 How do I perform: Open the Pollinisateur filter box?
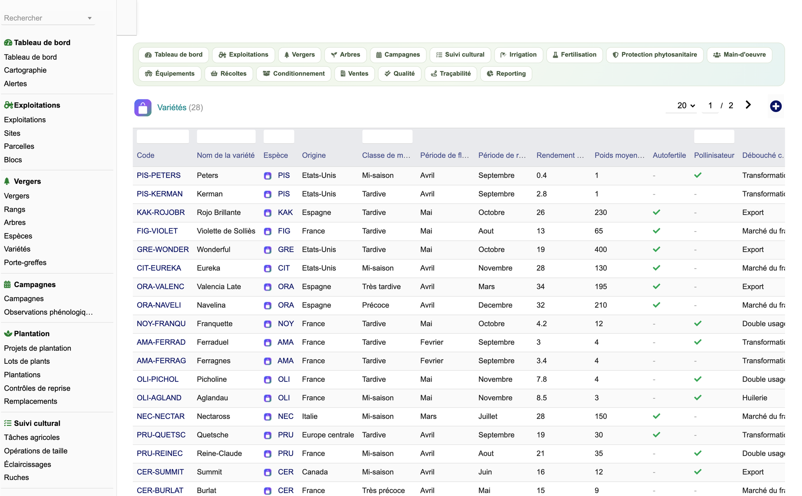714,136
